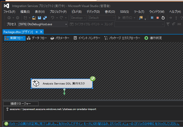Switch to the パラメーター tab

pos(60,38)
